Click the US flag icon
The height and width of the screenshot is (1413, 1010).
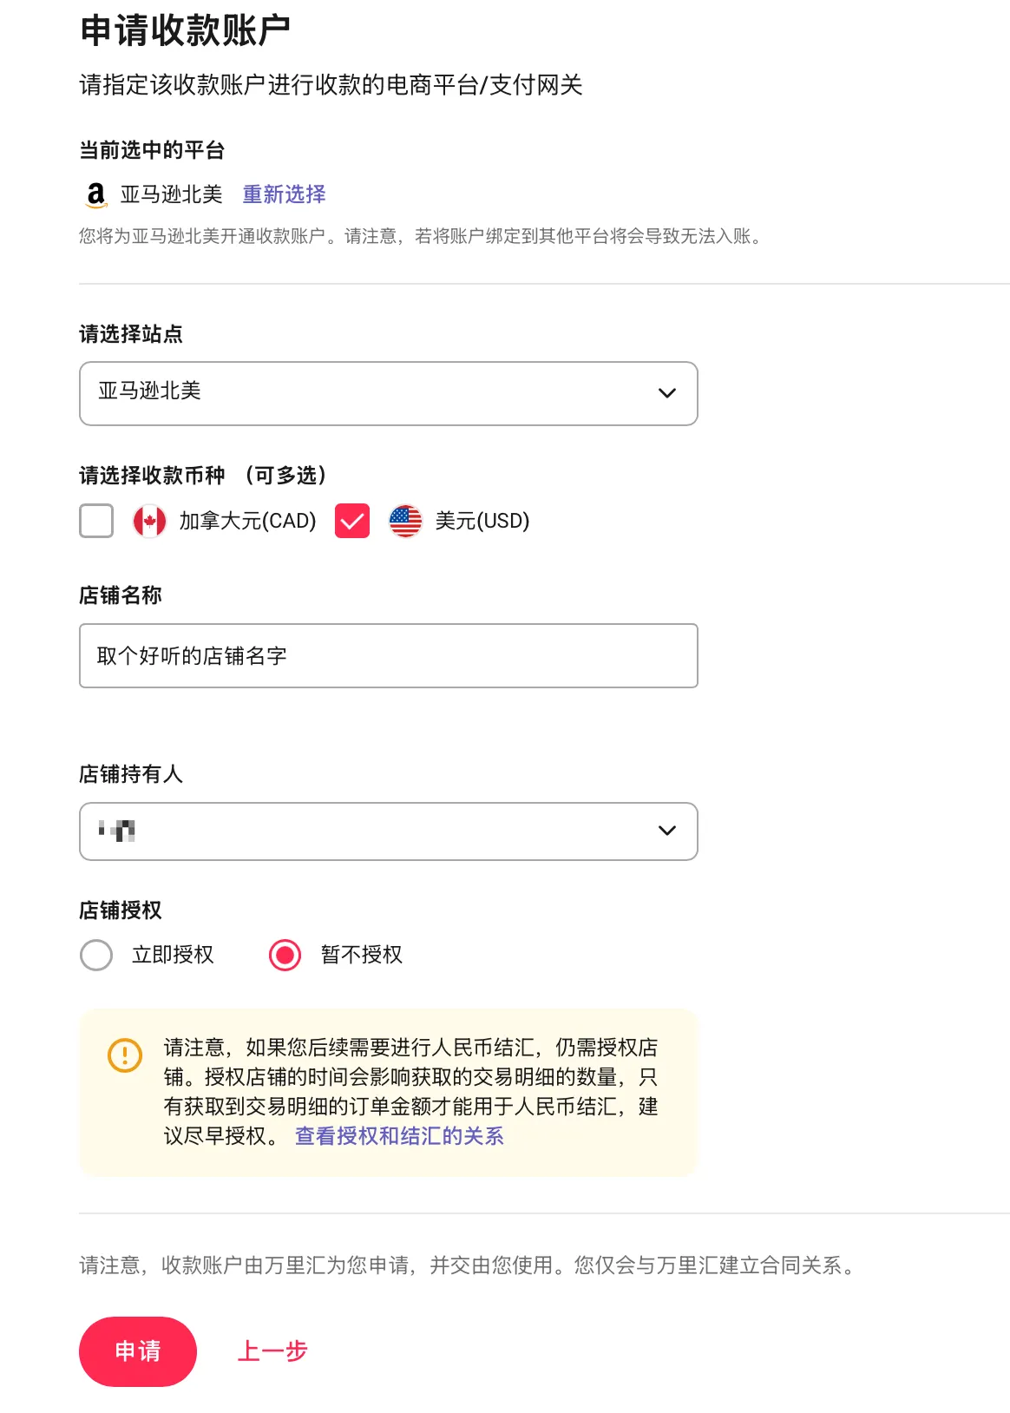click(x=405, y=521)
